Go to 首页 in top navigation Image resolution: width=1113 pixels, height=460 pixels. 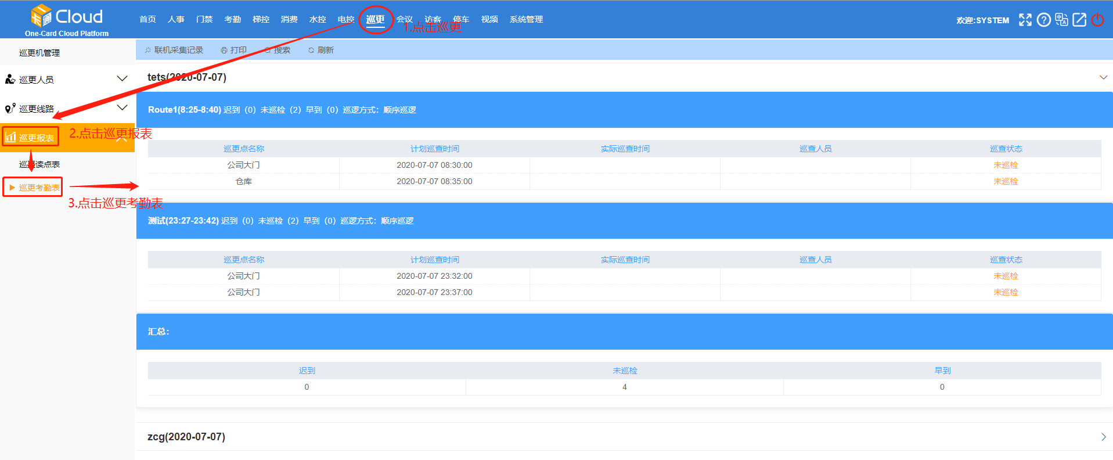coord(147,19)
